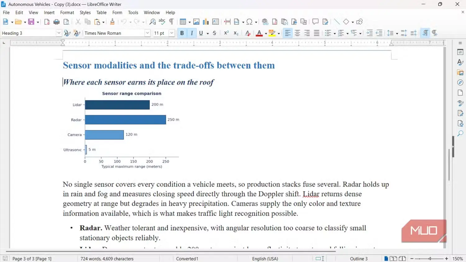466x262 pixels.
Task: Increase indent of the paragraph
Action: 369,33
